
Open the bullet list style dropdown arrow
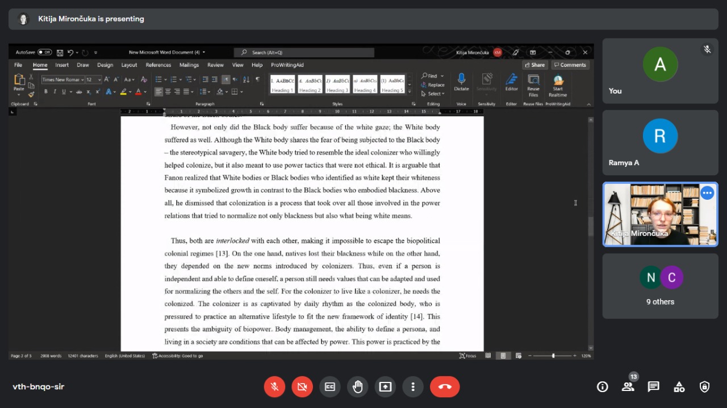tap(165, 79)
